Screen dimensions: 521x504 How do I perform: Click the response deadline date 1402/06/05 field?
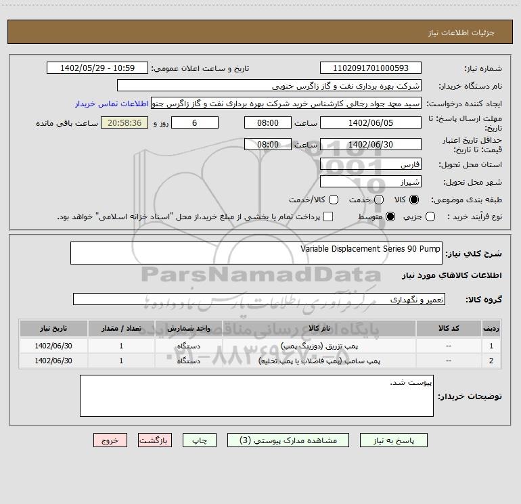[371, 122]
